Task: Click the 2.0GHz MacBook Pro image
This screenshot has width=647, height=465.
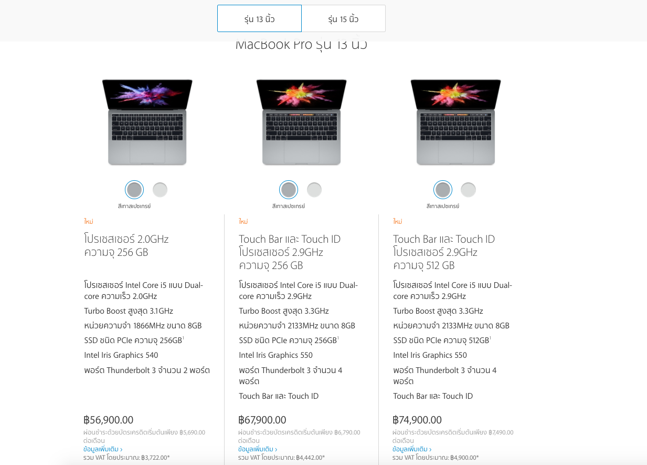Action: [x=147, y=122]
